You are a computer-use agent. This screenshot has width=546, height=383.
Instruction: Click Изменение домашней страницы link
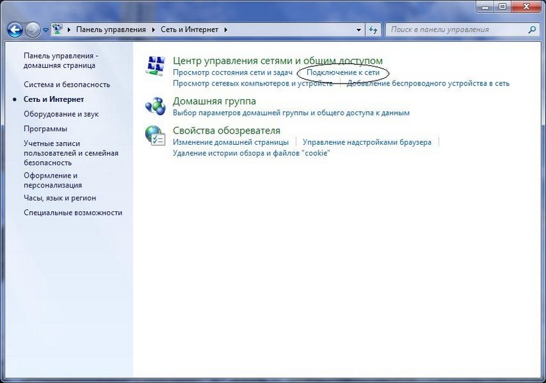230,142
